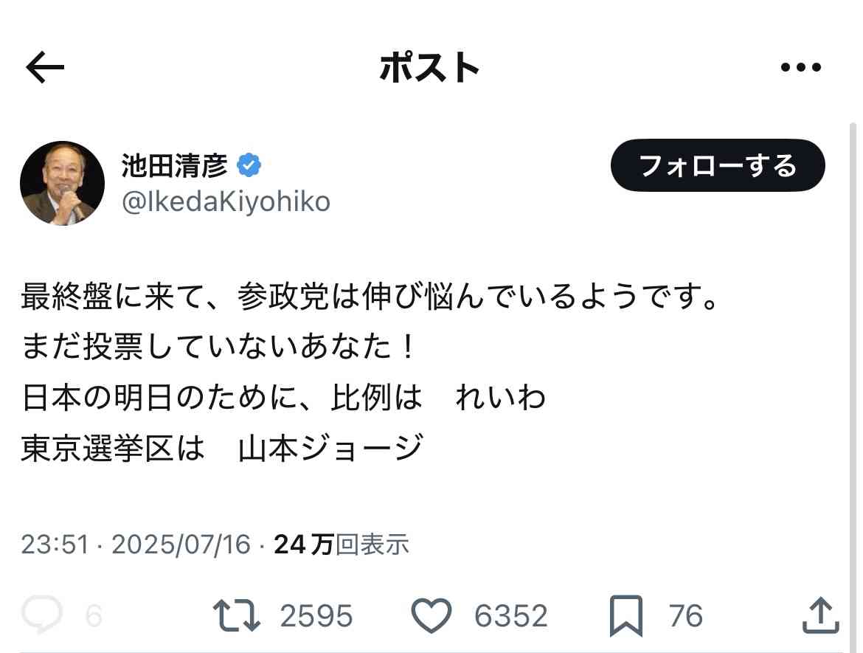Tap the 76 bookmarks count

[x=686, y=615]
